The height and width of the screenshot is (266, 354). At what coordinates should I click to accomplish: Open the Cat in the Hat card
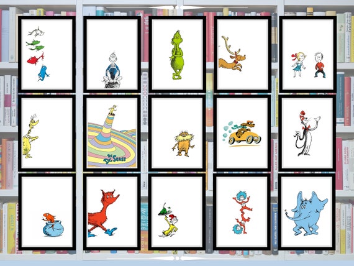coord(307,133)
